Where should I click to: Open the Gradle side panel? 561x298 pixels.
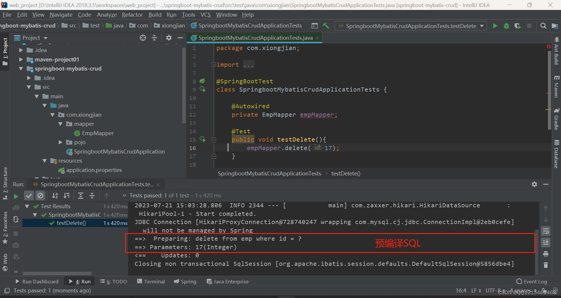[556, 119]
